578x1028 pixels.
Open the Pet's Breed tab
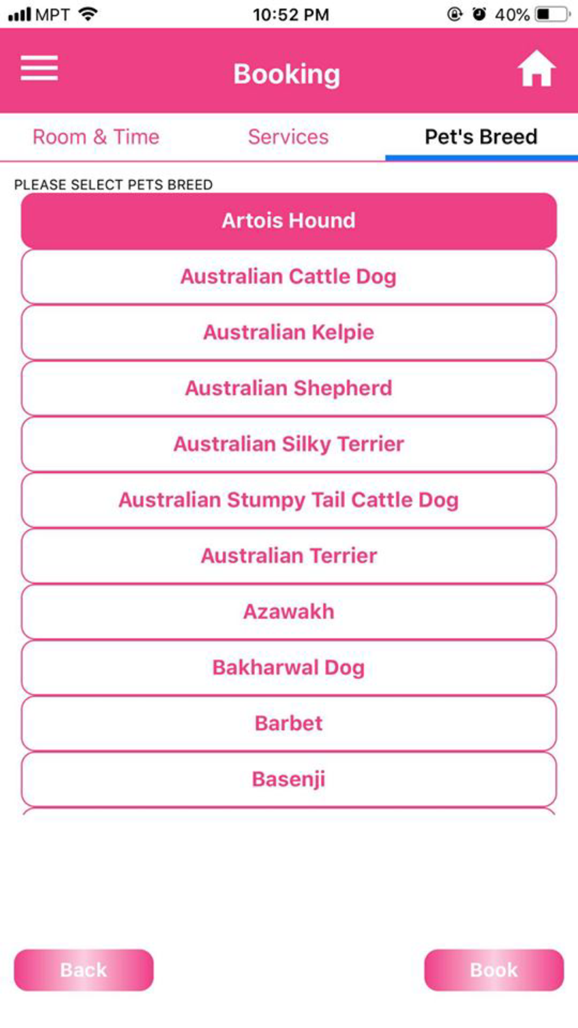click(481, 137)
